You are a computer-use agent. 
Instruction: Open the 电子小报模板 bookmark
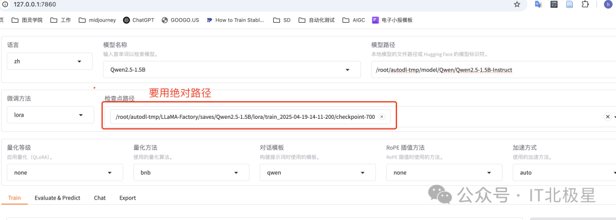[x=392, y=20]
